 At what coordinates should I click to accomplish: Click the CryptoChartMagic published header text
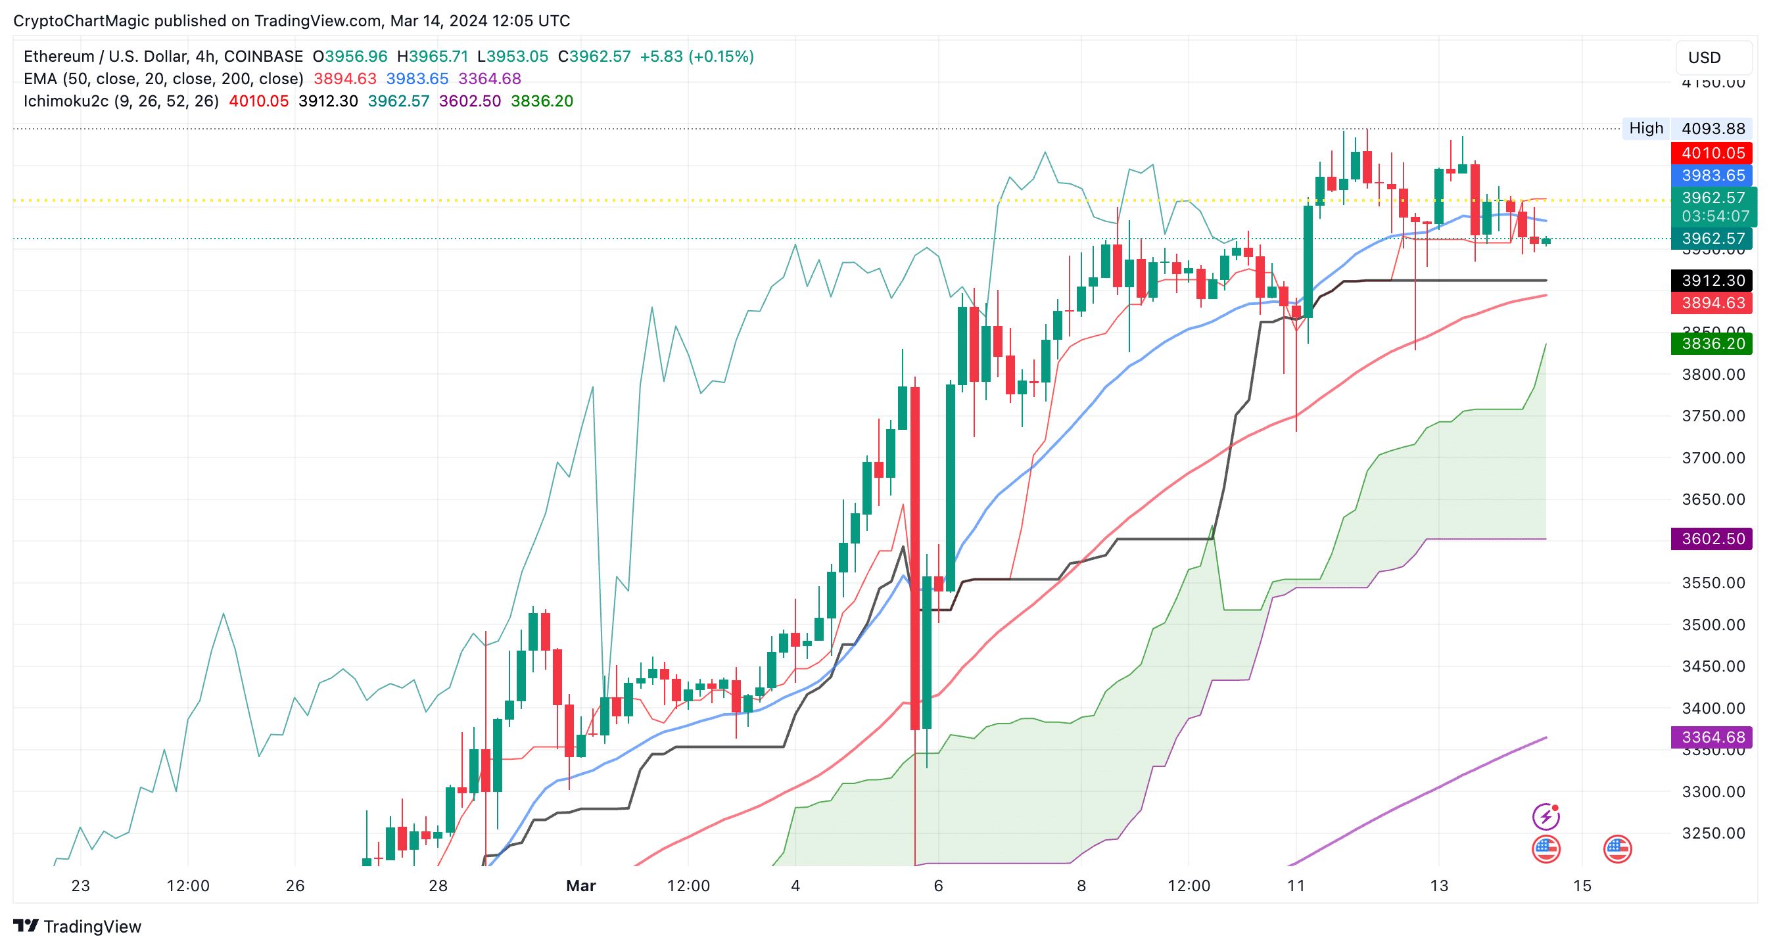click(291, 20)
